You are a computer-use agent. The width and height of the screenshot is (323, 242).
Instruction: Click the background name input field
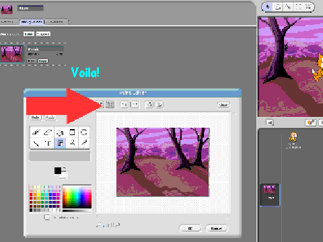45,49
